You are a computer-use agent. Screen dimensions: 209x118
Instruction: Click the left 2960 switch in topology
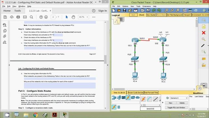(135, 58)
